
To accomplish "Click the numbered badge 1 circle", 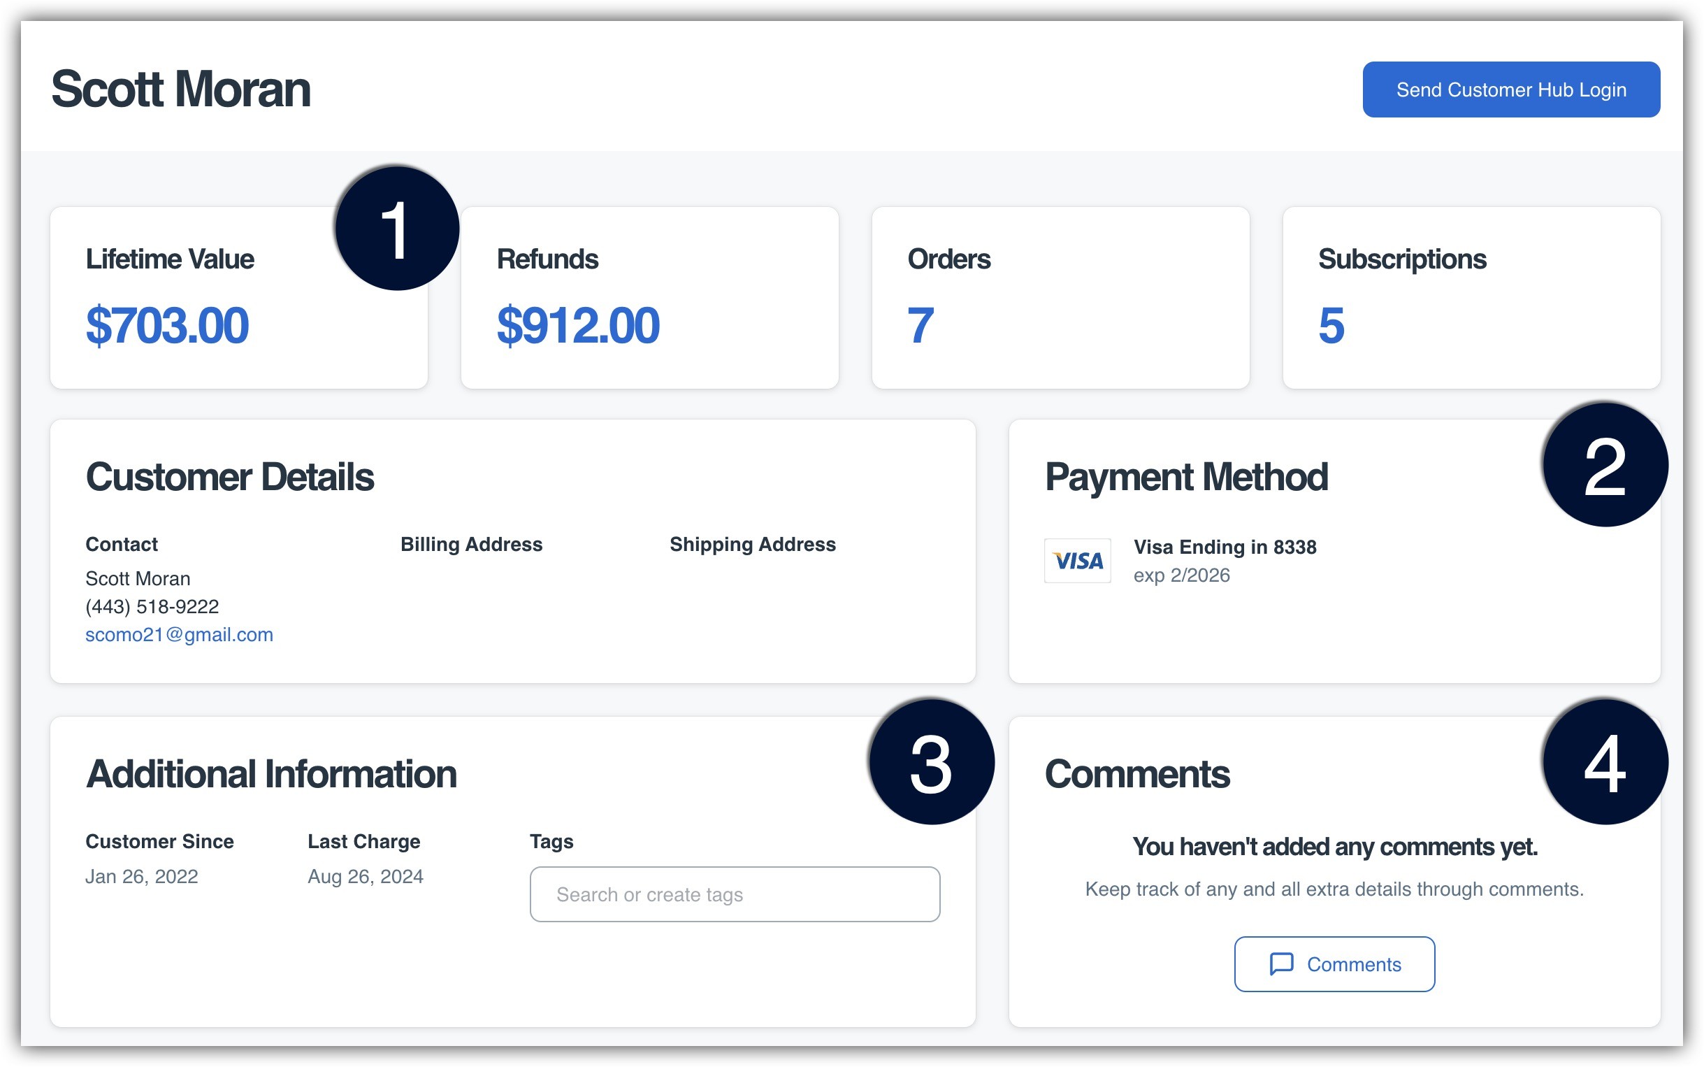I will [x=397, y=229].
